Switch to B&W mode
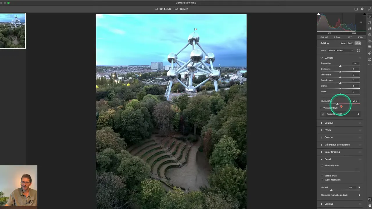The height and width of the screenshot is (209, 372). [350, 43]
